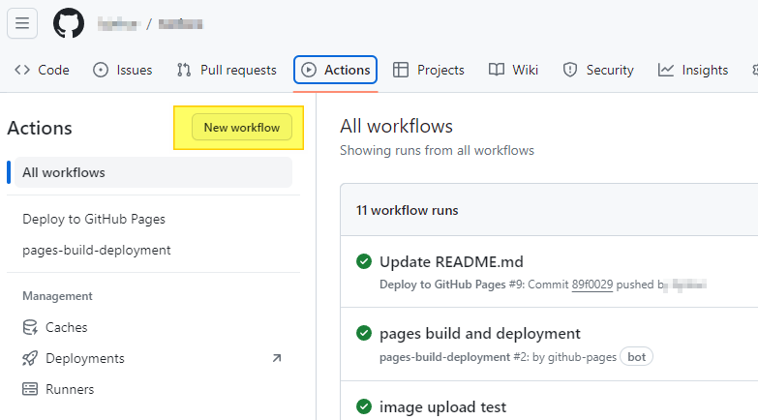Click the 11 workflow runs header
The height and width of the screenshot is (420, 758).
click(x=407, y=210)
